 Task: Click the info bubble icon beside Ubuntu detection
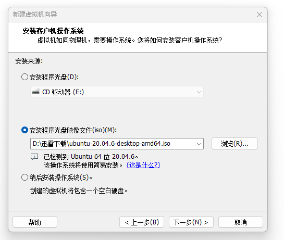(34, 157)
